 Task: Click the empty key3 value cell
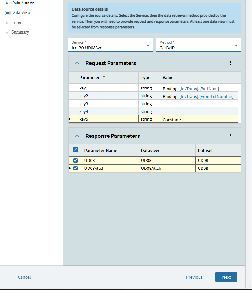tap(199, 104)
